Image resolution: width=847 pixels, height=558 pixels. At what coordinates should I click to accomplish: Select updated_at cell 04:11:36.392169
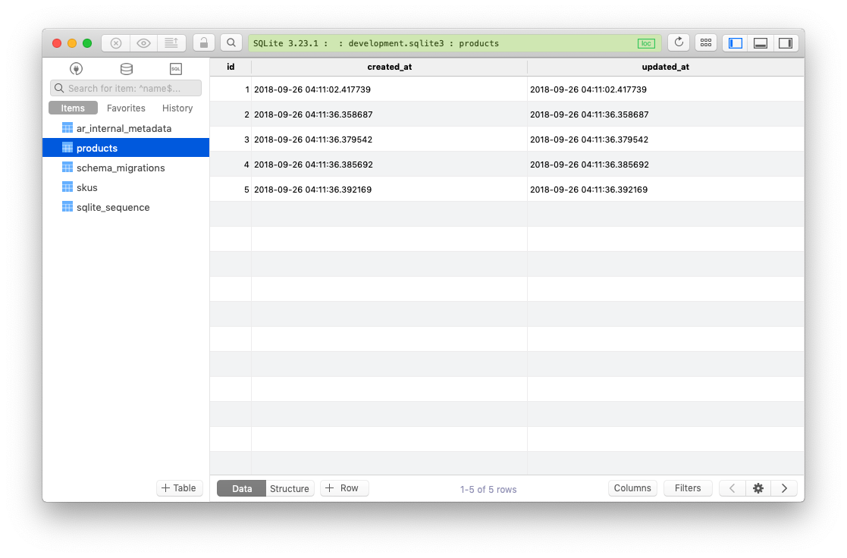(666, 189)
